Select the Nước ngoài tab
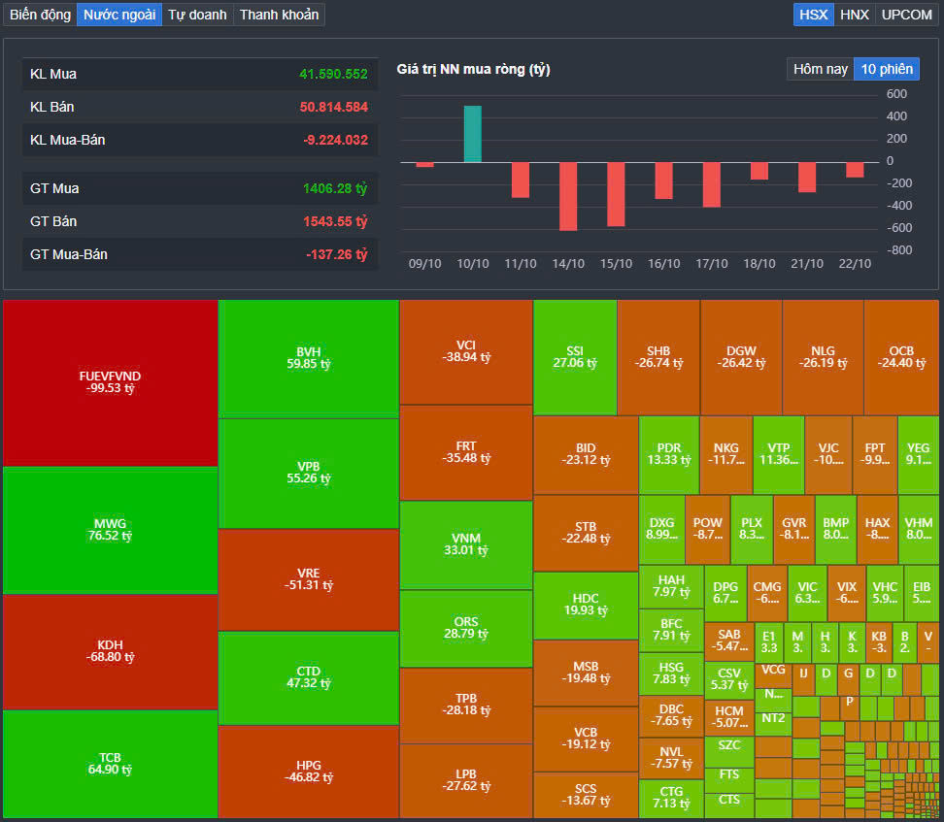The height and width of the screenshot is (822, 944). [x=119, y=15]
